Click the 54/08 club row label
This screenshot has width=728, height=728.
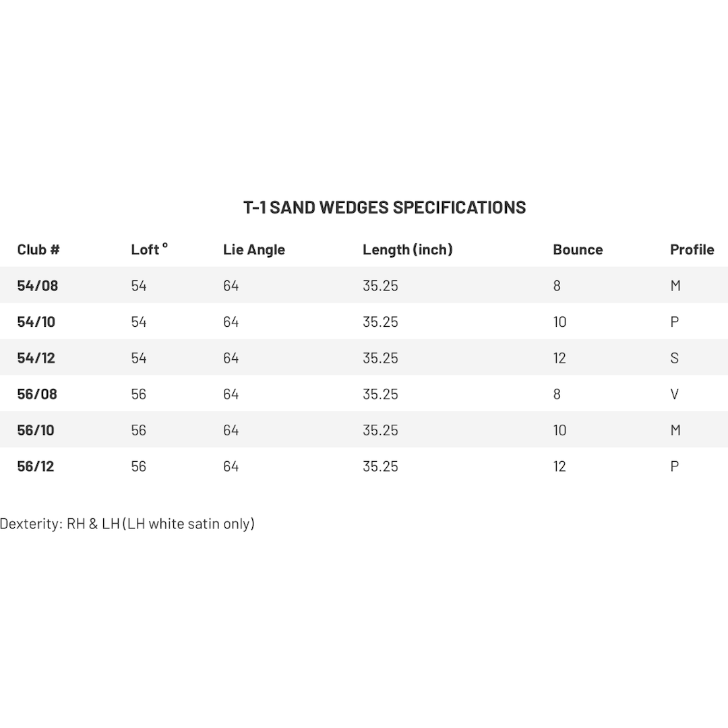38,286
